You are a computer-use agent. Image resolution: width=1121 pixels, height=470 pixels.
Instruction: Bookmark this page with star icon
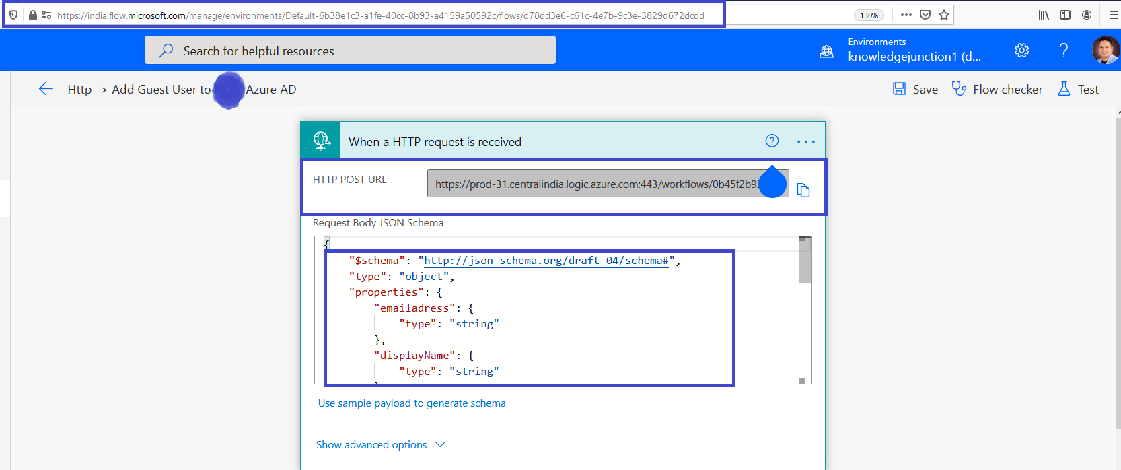coord(944,15)
